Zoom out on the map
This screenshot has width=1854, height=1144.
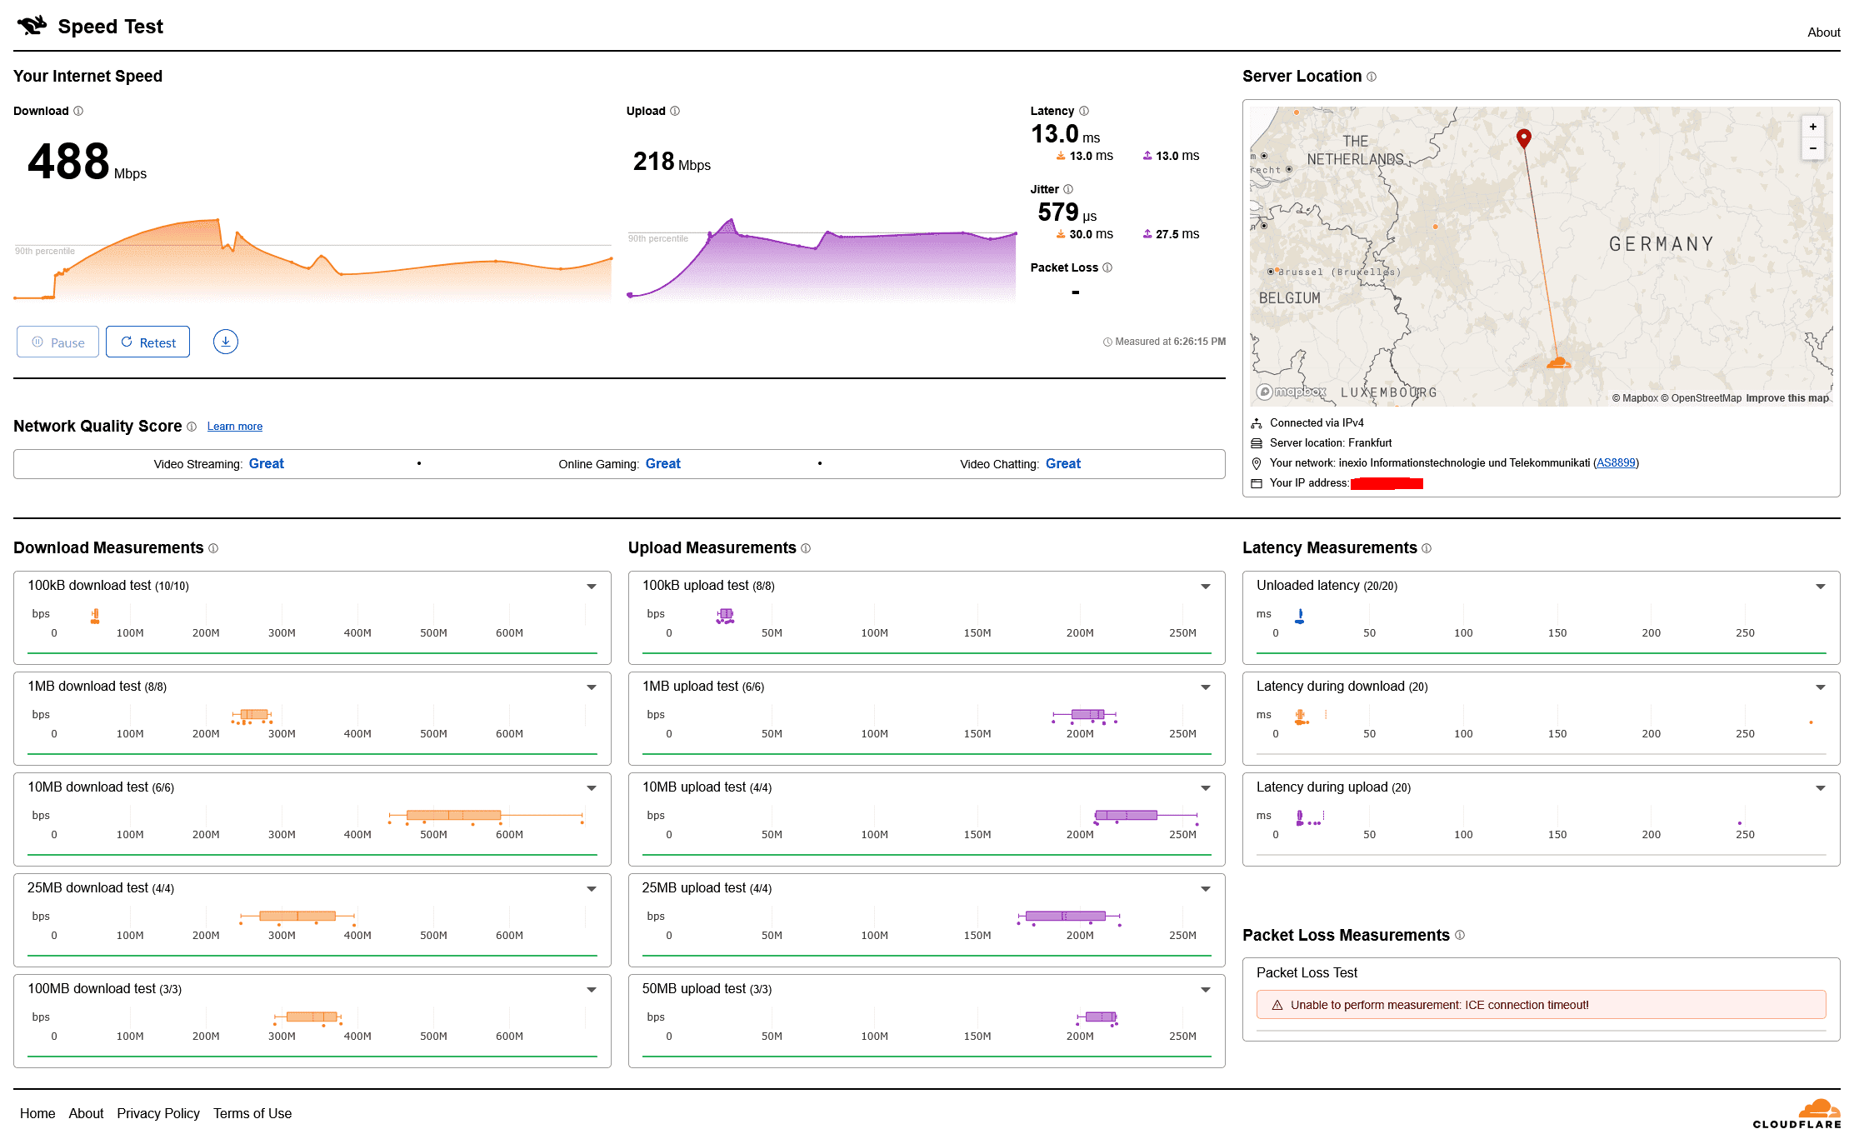pos(1813,148)
